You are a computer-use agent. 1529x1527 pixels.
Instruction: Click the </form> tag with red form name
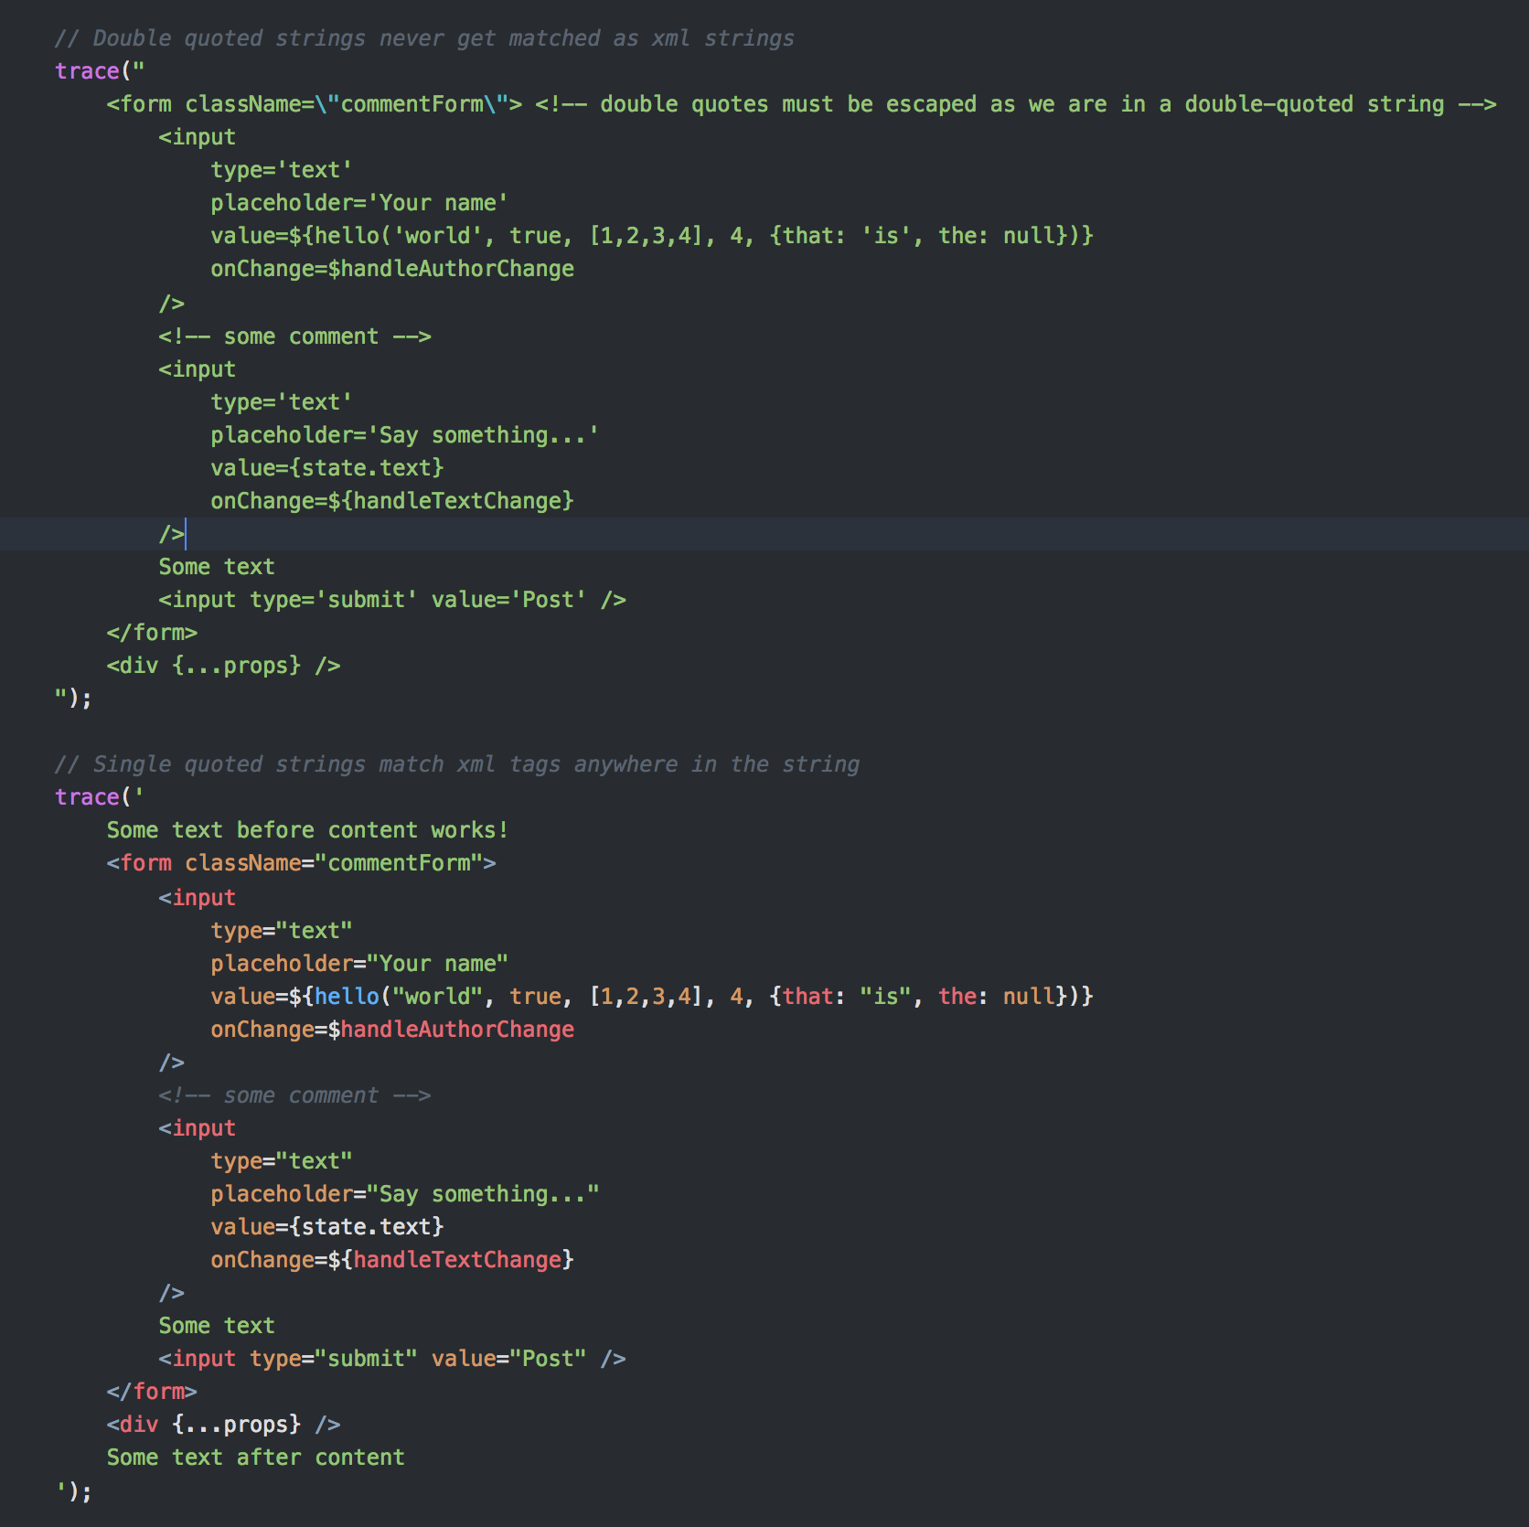(x=152, y=1392)
